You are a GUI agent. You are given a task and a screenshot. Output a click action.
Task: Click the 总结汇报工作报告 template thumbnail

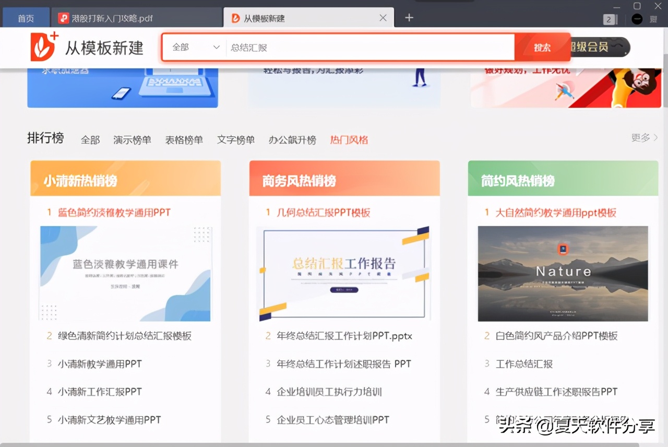[x=344, y=273]
